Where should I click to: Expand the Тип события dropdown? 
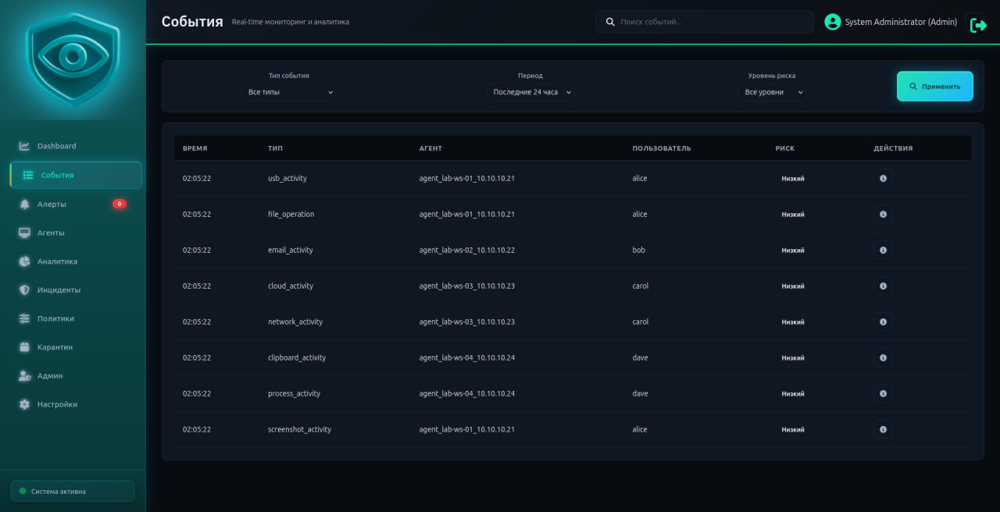[289, 92]
